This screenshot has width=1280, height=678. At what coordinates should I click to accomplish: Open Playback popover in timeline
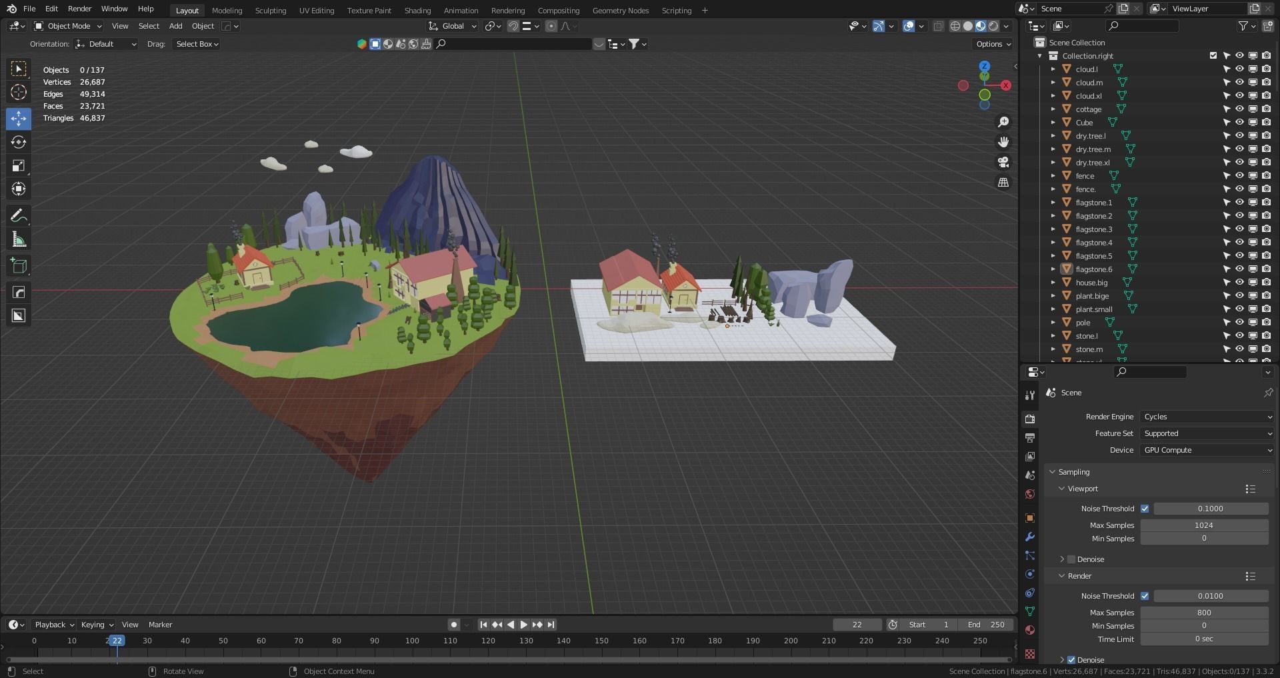point(54,625)
